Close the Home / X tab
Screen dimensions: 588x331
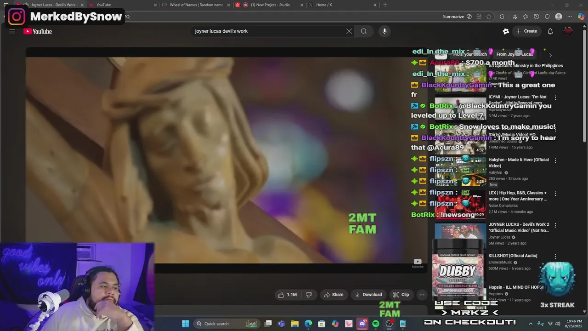[375, 5]
